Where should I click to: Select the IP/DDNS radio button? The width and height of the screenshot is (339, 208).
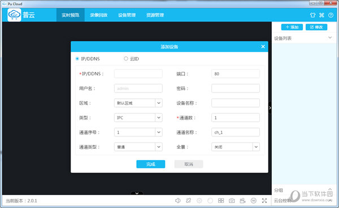[77, 59]
